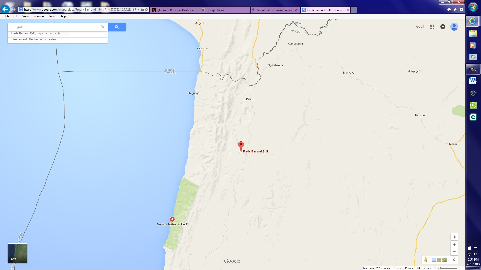The height and width of the screenshot is (270, 481).
Task: Open the network tray icon
Action: pos(469,254)
